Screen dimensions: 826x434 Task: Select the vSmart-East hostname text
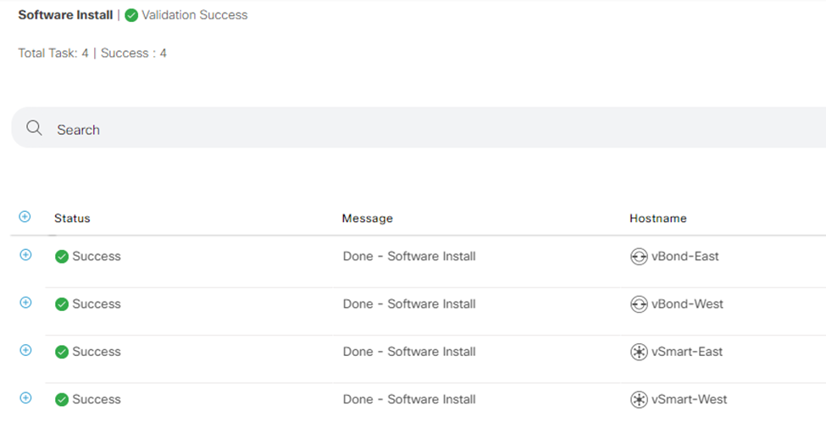[x=687, y=352]
